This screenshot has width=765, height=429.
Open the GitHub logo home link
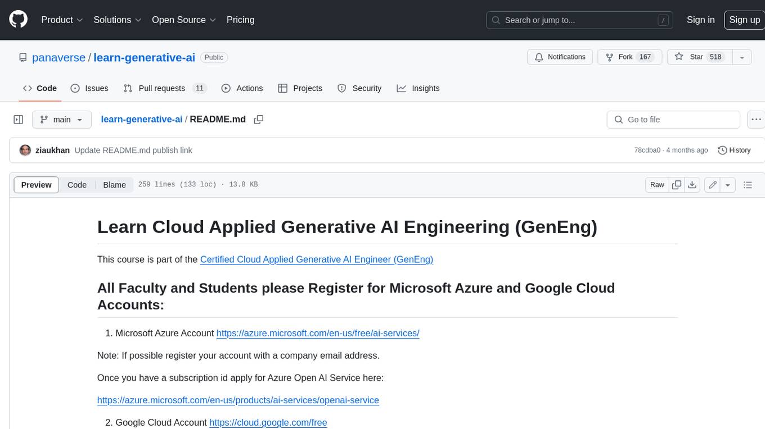pos(18,20)
